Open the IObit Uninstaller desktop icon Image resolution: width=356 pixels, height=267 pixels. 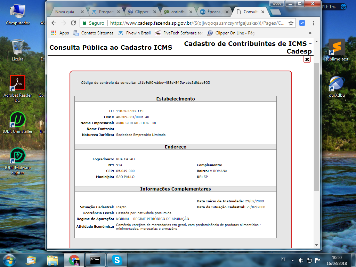pyautogui.click(x=17, y=123)
